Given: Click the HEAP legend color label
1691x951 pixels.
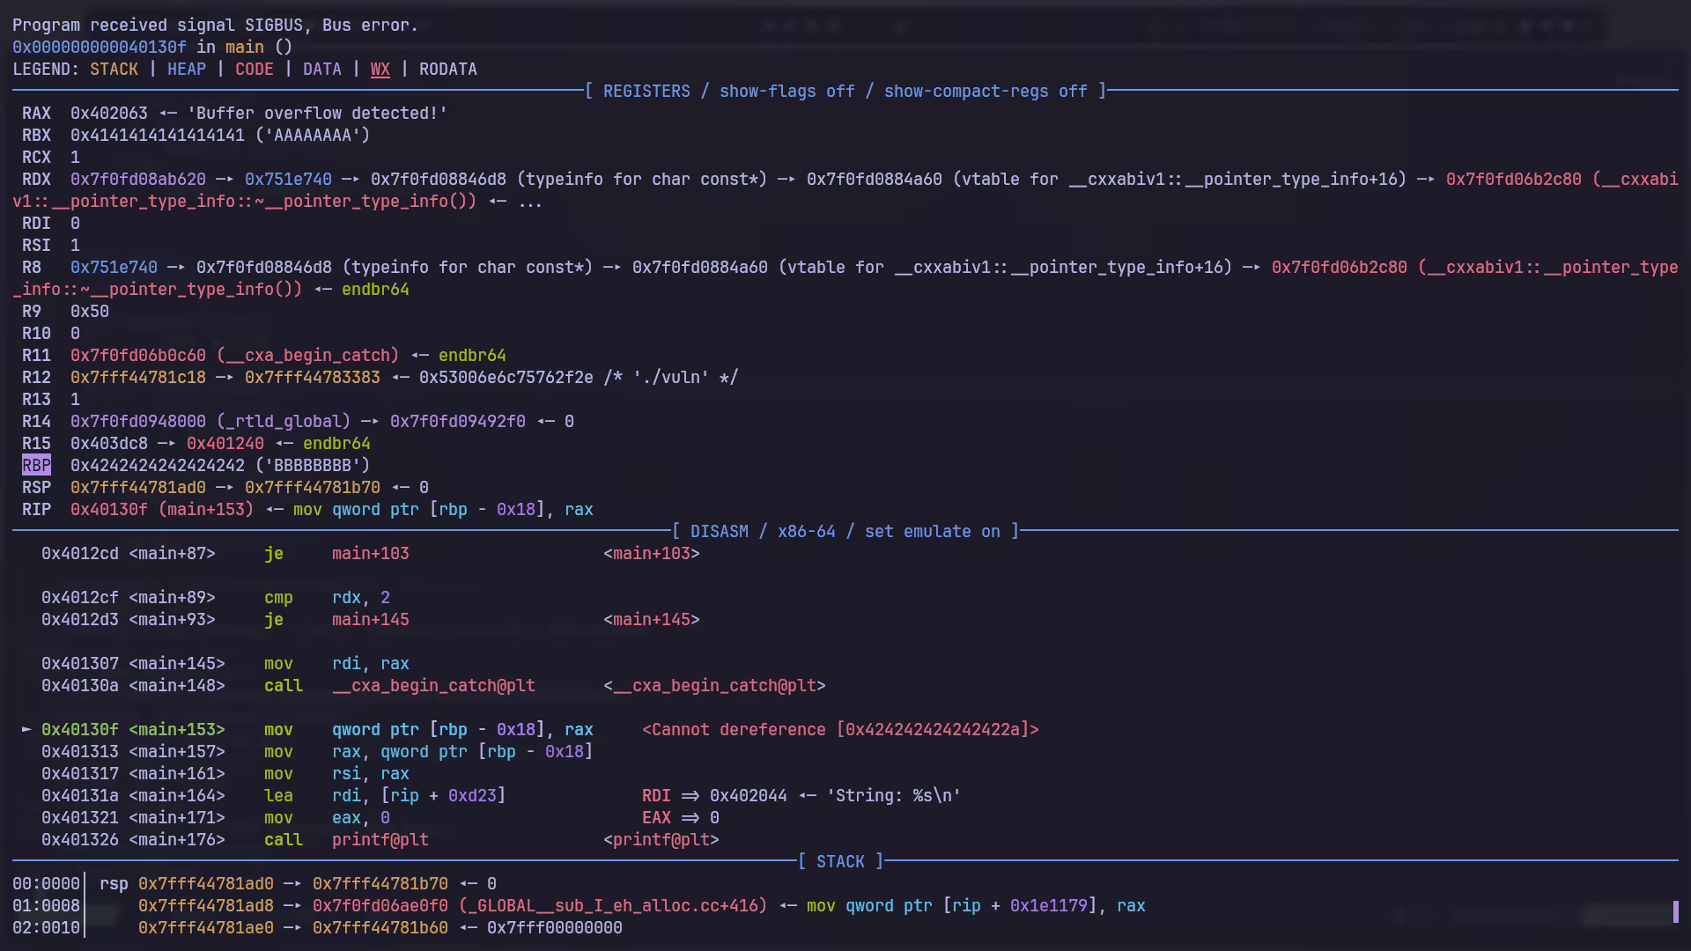Looking at the screenshot, I should pyautogui.click(x=187, y=70).
